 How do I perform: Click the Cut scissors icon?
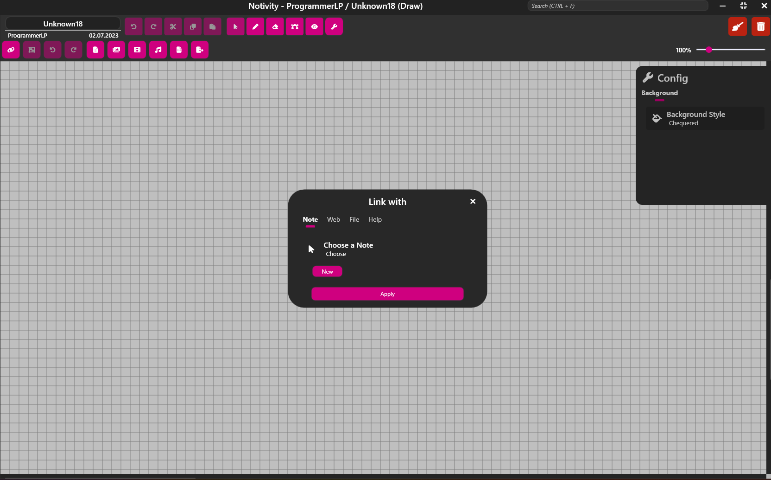click(x=173, y=26)
